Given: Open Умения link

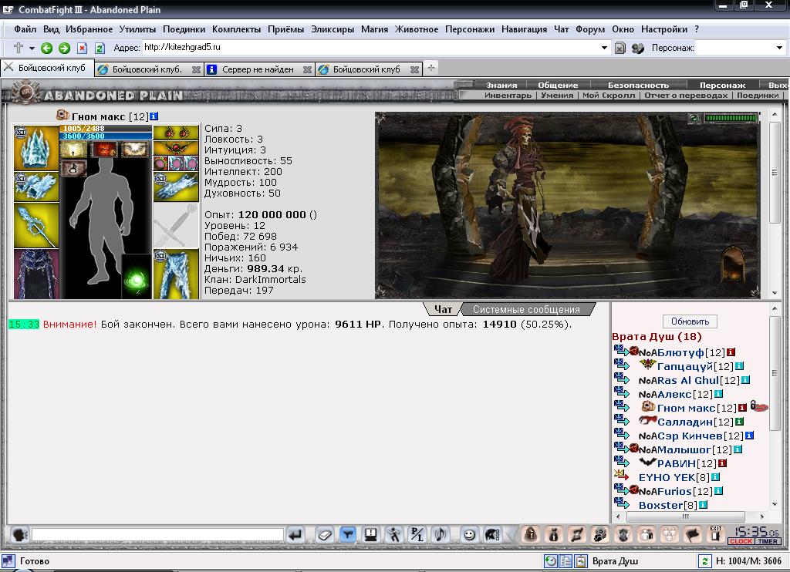Looking at the screenshot, I should tap(557, 95).
